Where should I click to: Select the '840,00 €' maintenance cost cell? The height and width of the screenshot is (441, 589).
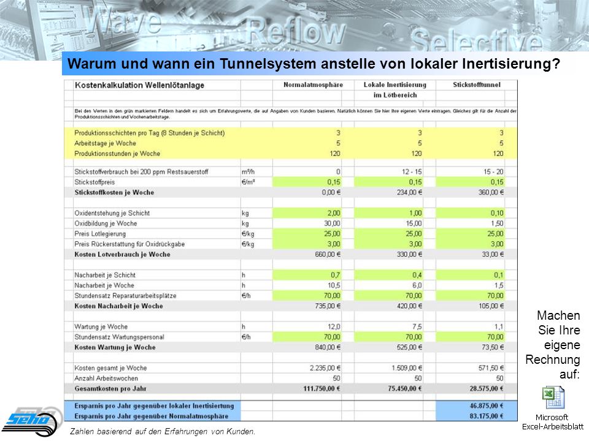point(328,347)
